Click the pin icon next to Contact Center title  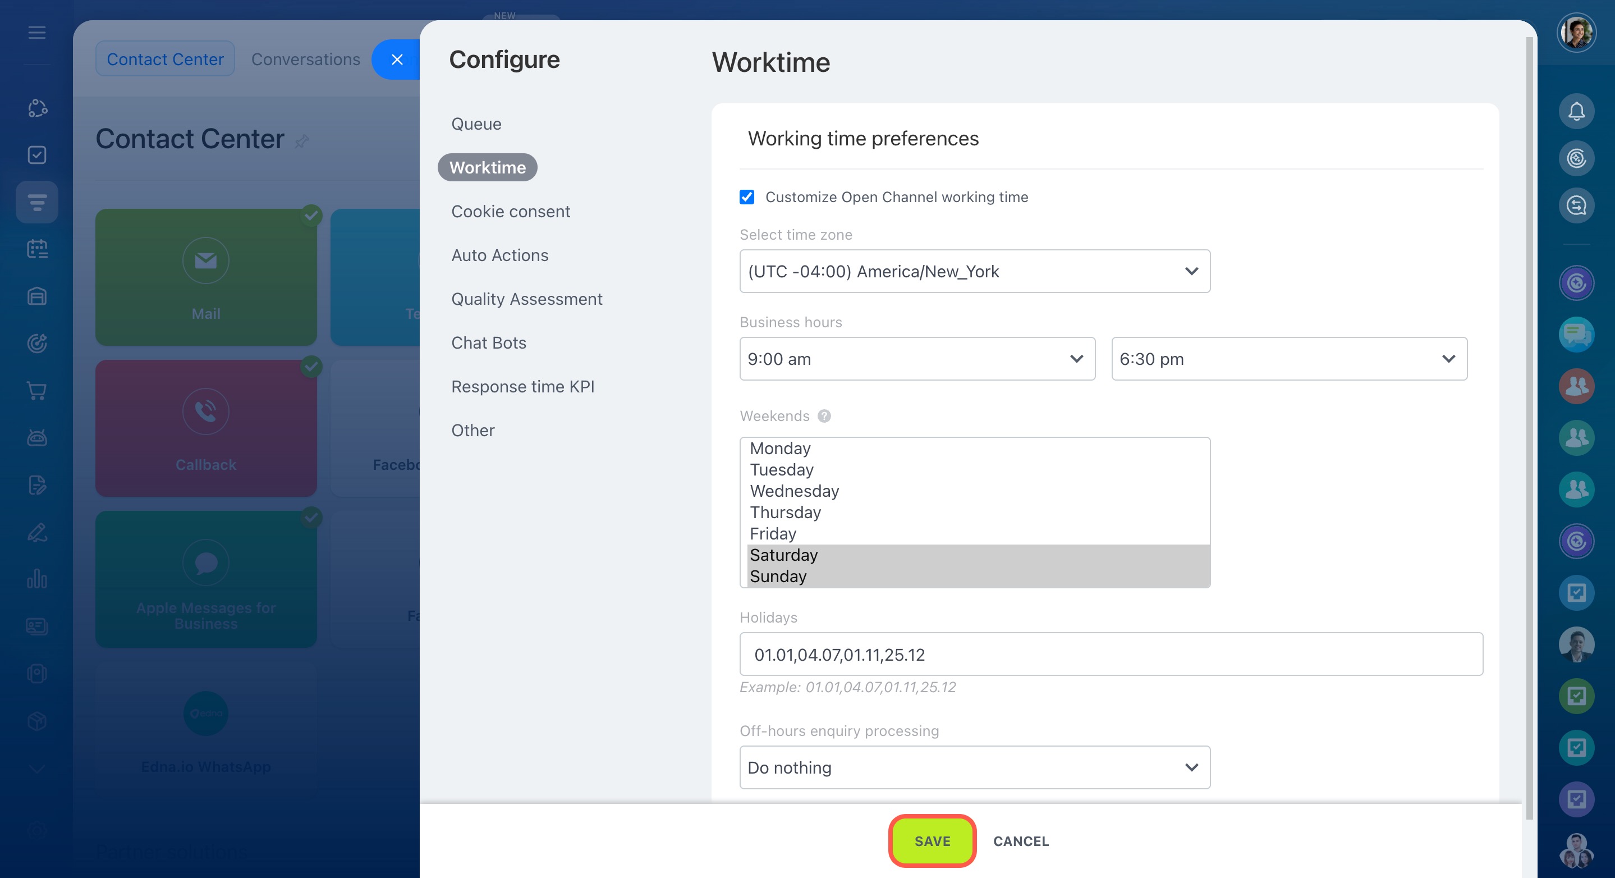click(301, 141)
